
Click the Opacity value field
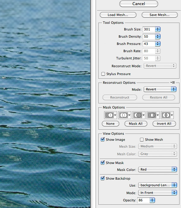click(144, 200)
